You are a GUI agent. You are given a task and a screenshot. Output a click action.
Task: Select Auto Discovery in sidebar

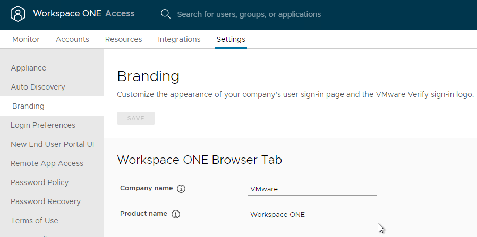pyautogui.click(x=52, y=87)
